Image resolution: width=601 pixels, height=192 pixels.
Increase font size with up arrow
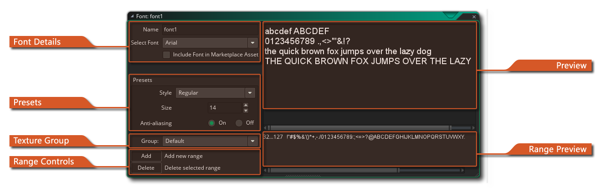tap(246, 105)
